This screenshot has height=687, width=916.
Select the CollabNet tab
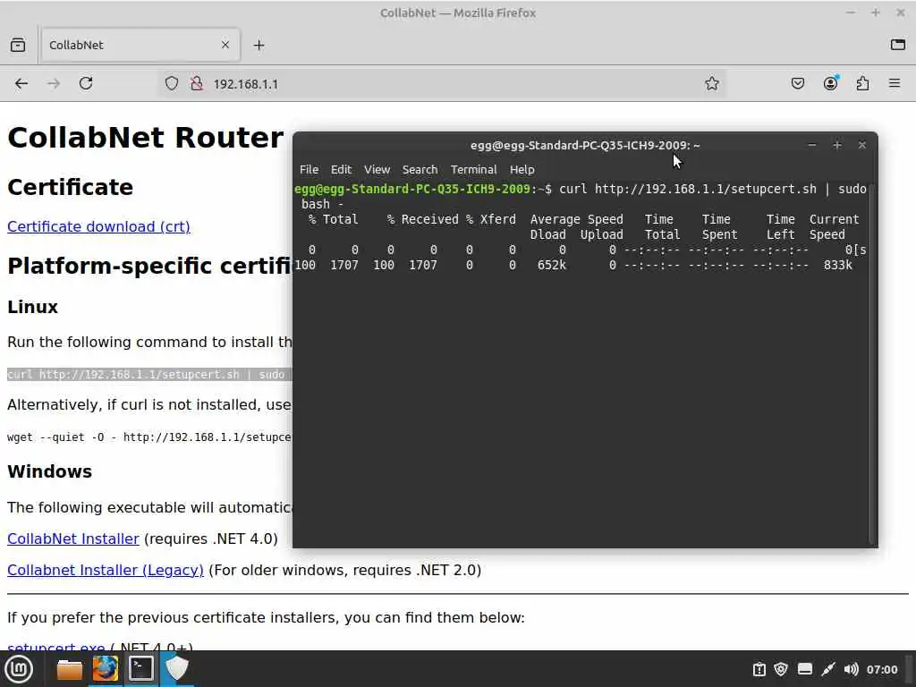tap(140, 45)
